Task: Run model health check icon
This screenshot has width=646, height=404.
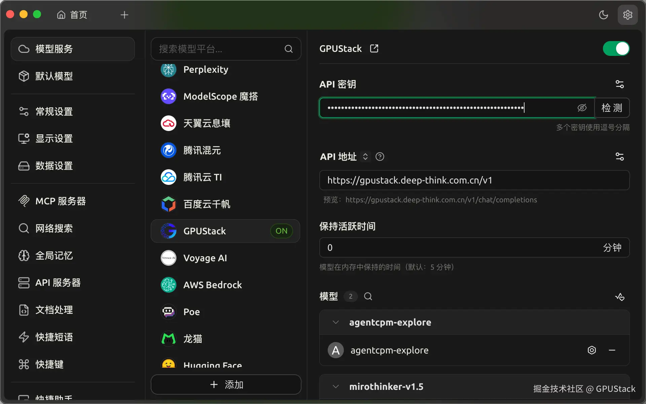Action: 619,297
